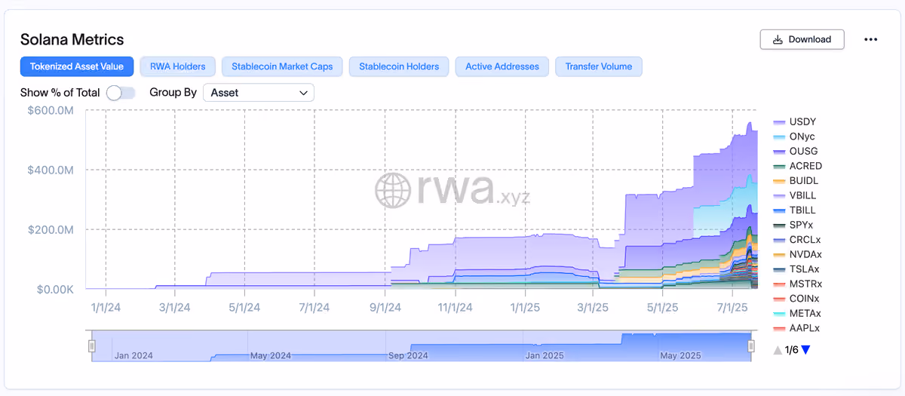The width and height of the screenshot is (905, 396).
Task: Open the Stablecoin Holders tab
Action: click(x=399, y=66)
